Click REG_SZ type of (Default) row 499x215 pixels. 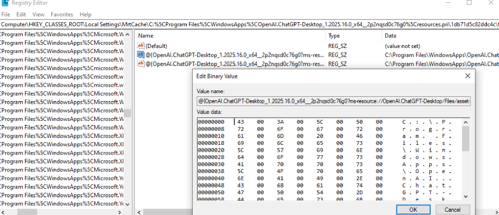coord(337,46)
